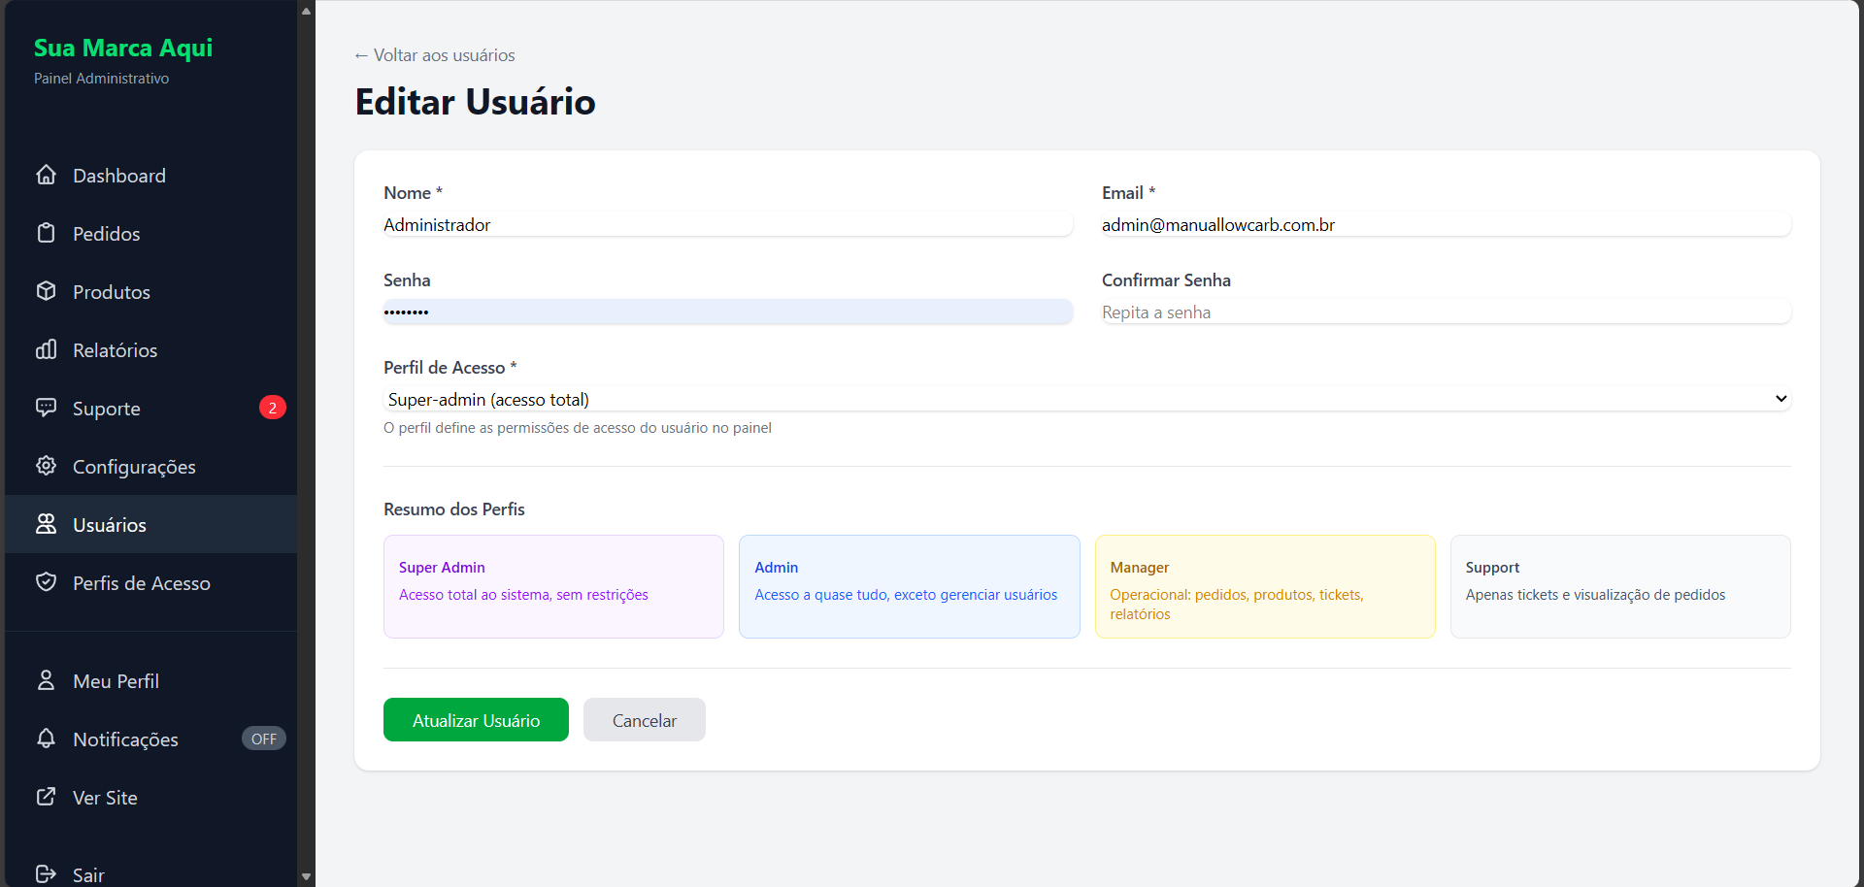The height and width of the screenshot is (887, 1864).
Task: Expand the Perfil de Acesso dropdown
Action: coord(1085,399)
